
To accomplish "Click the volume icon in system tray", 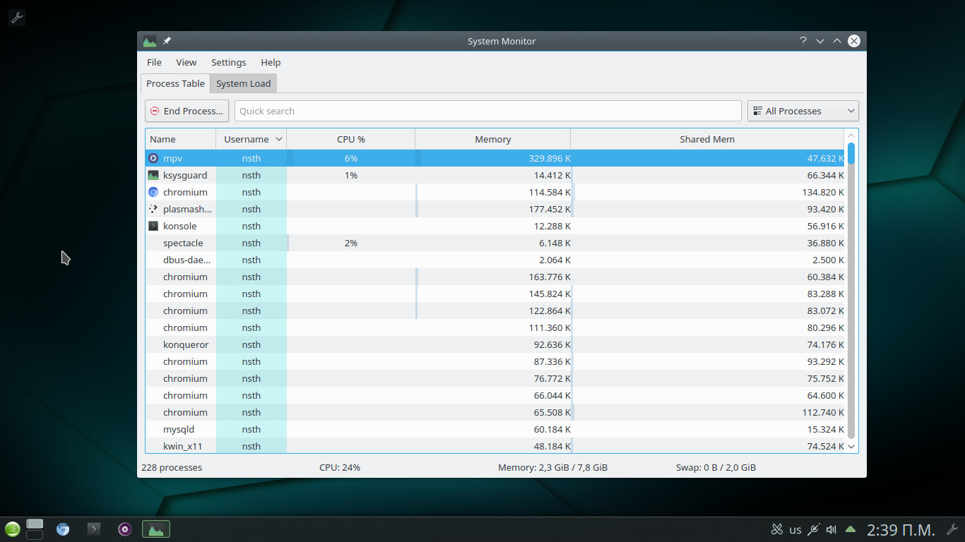I will (x=831, y=529).
